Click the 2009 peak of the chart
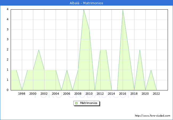 pos(84,10)
